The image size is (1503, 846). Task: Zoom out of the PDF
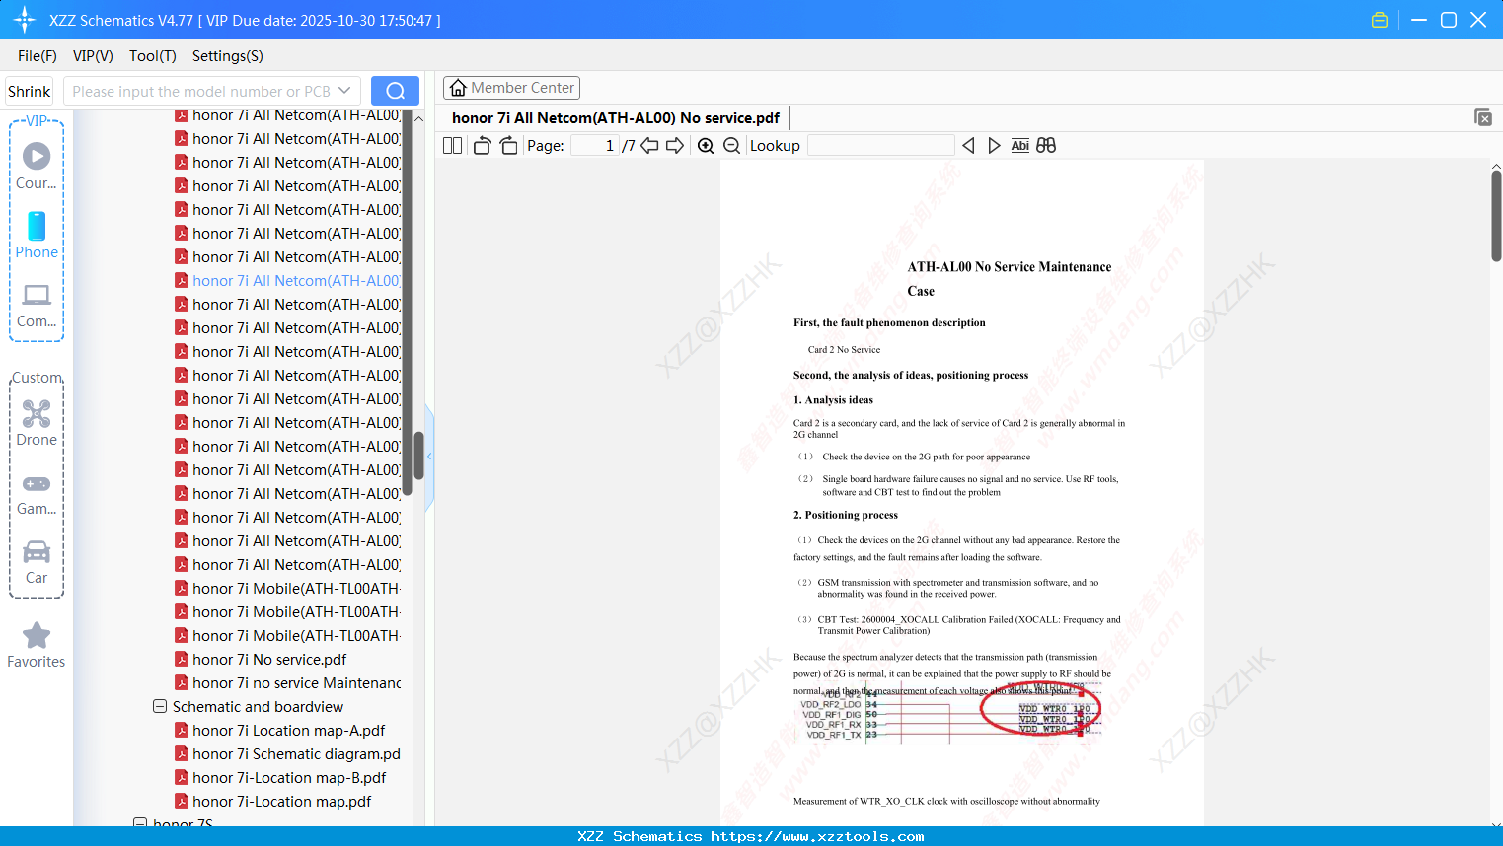tap(732, 145)
